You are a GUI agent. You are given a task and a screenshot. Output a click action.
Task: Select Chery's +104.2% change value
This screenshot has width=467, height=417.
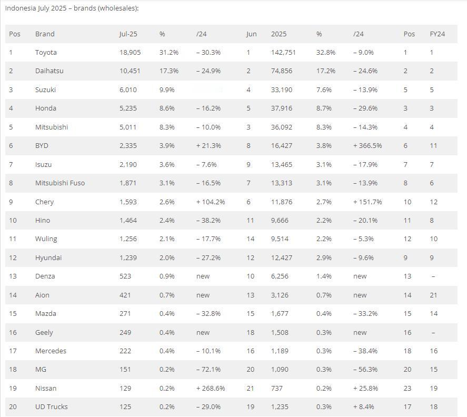coord(211,202)
